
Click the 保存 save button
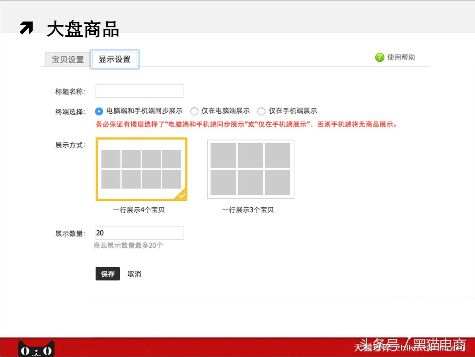pos(108,274)
